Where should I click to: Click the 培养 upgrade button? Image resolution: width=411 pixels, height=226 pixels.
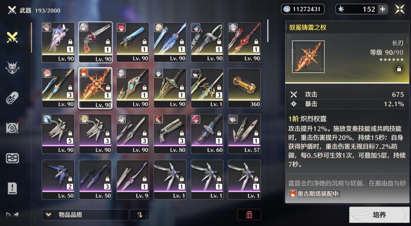(x=379, y=215)
